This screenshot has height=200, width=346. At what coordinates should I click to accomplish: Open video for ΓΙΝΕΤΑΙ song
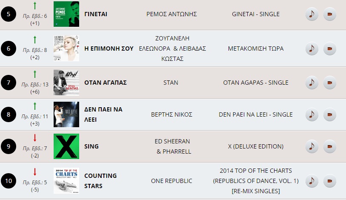[x=329, y=14]
